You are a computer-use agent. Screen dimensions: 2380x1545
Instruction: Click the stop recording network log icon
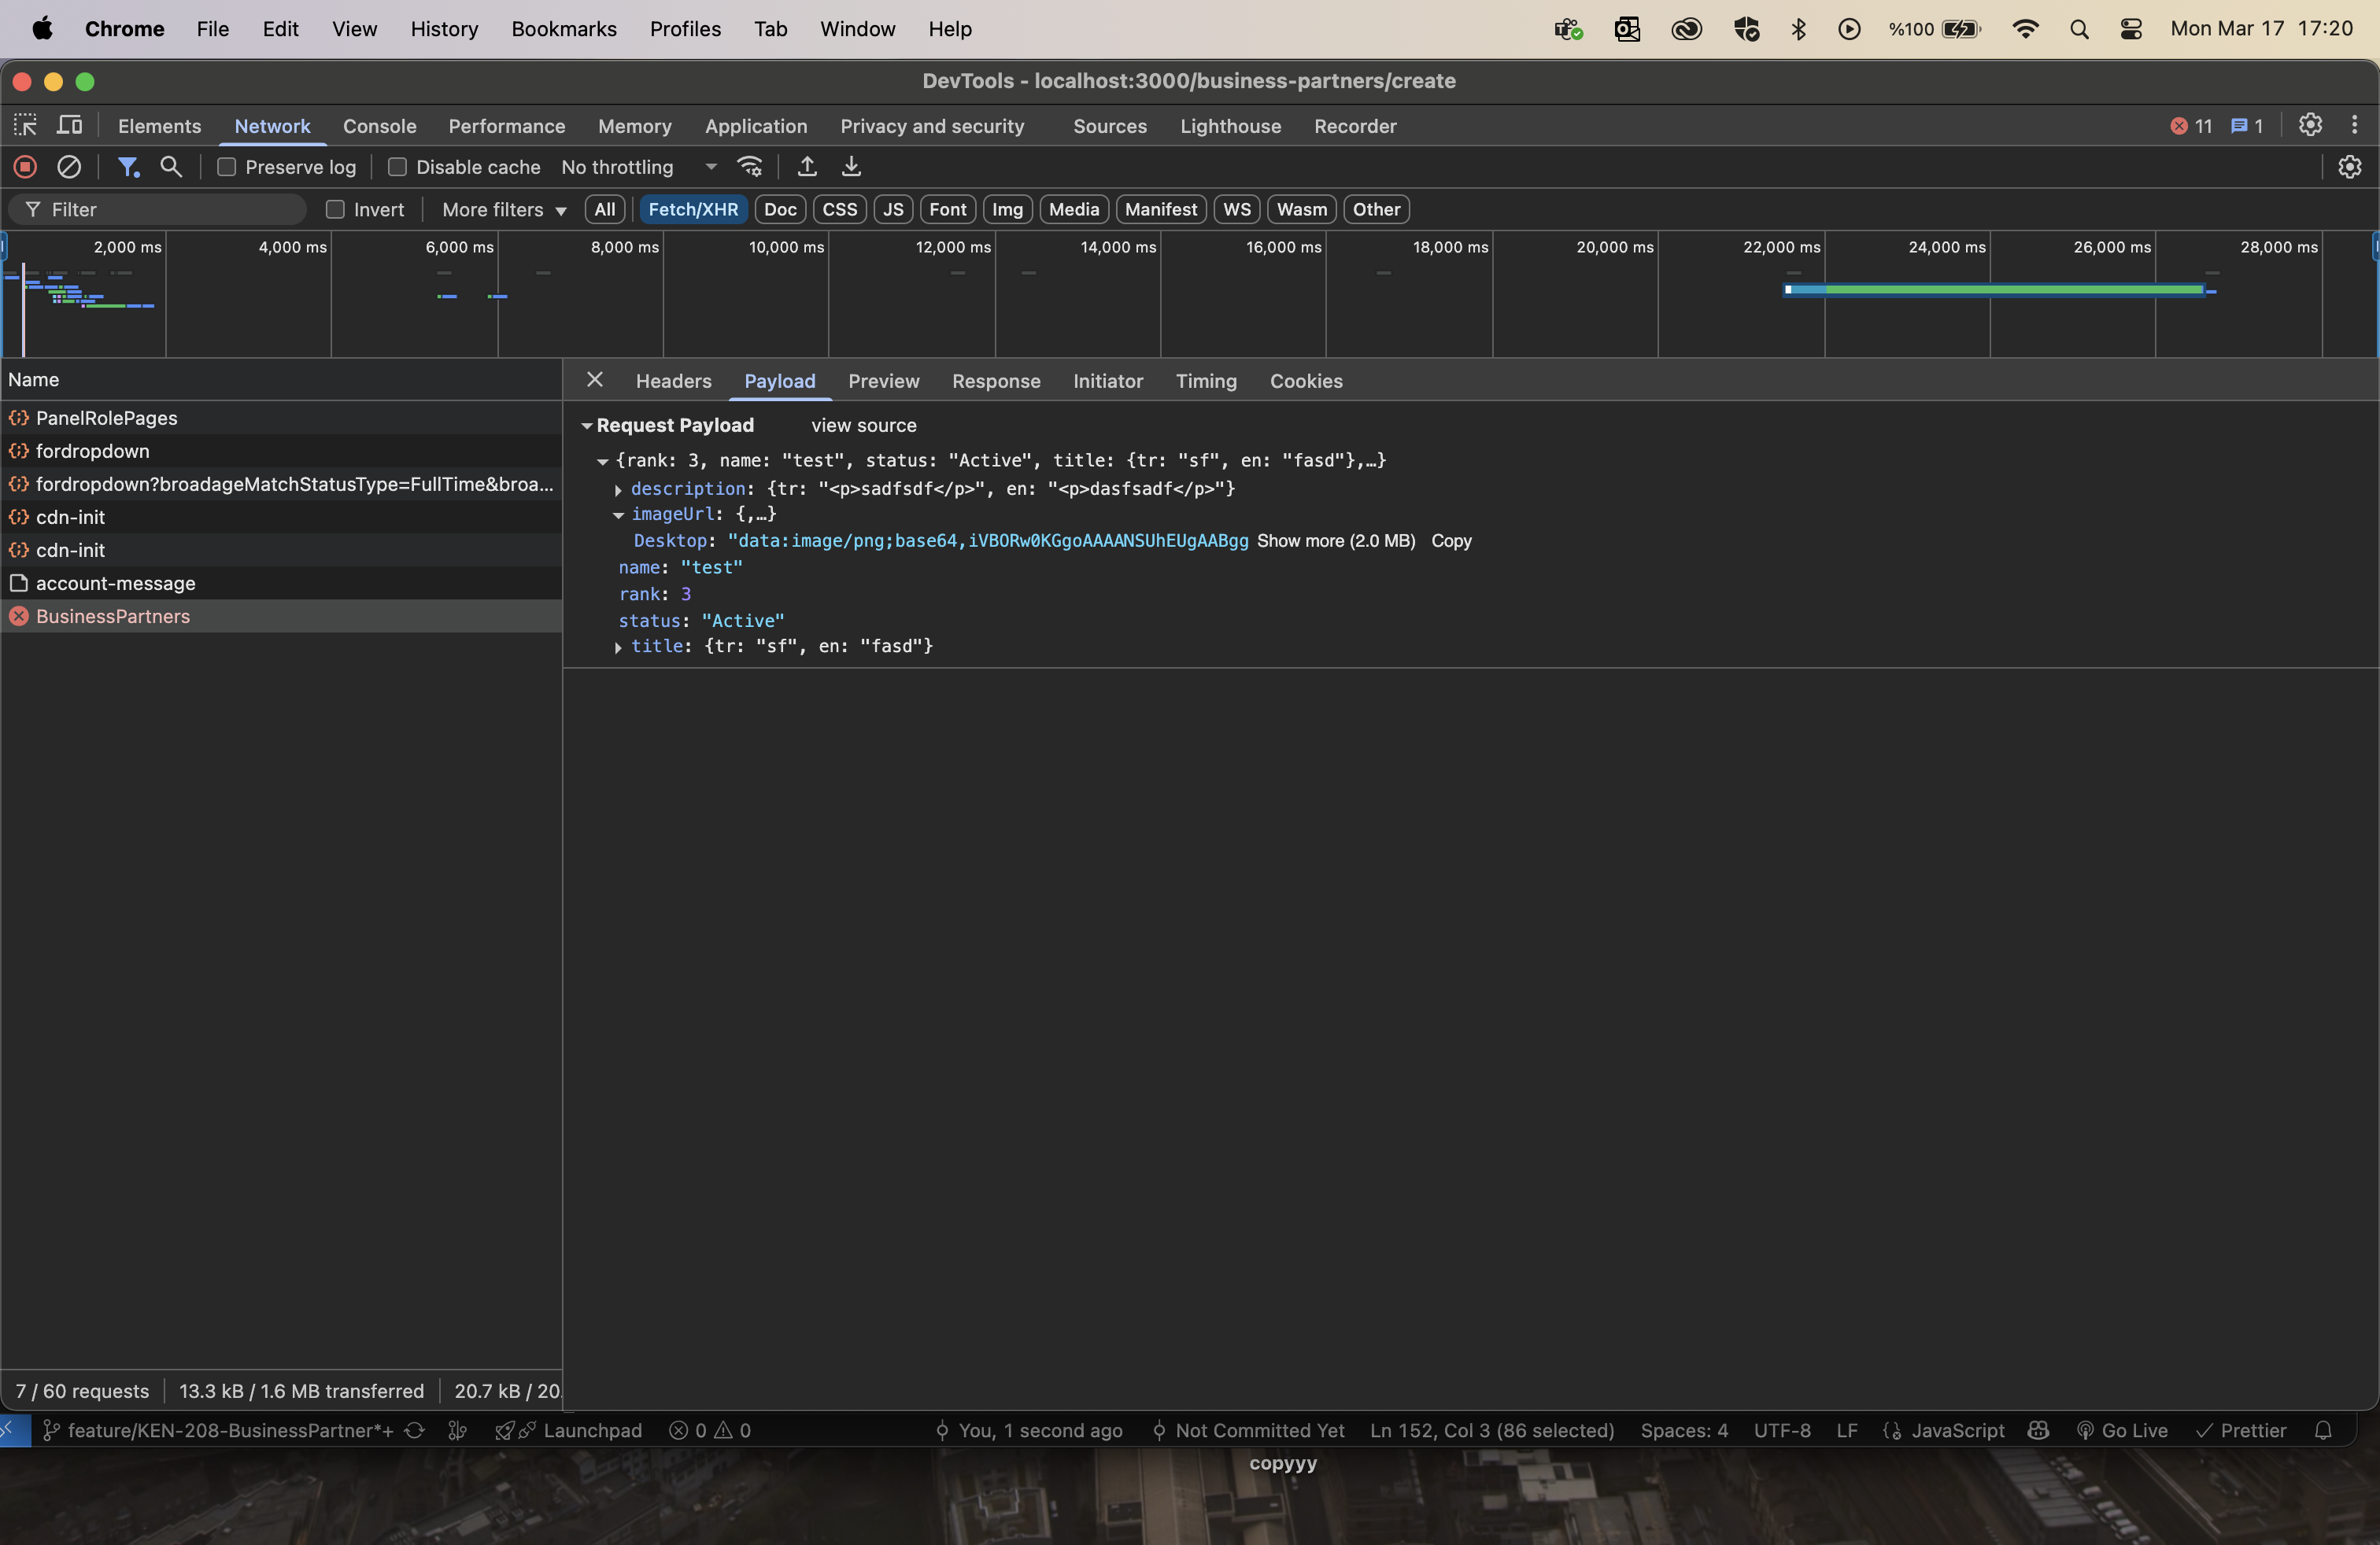[x=26, y=167]
